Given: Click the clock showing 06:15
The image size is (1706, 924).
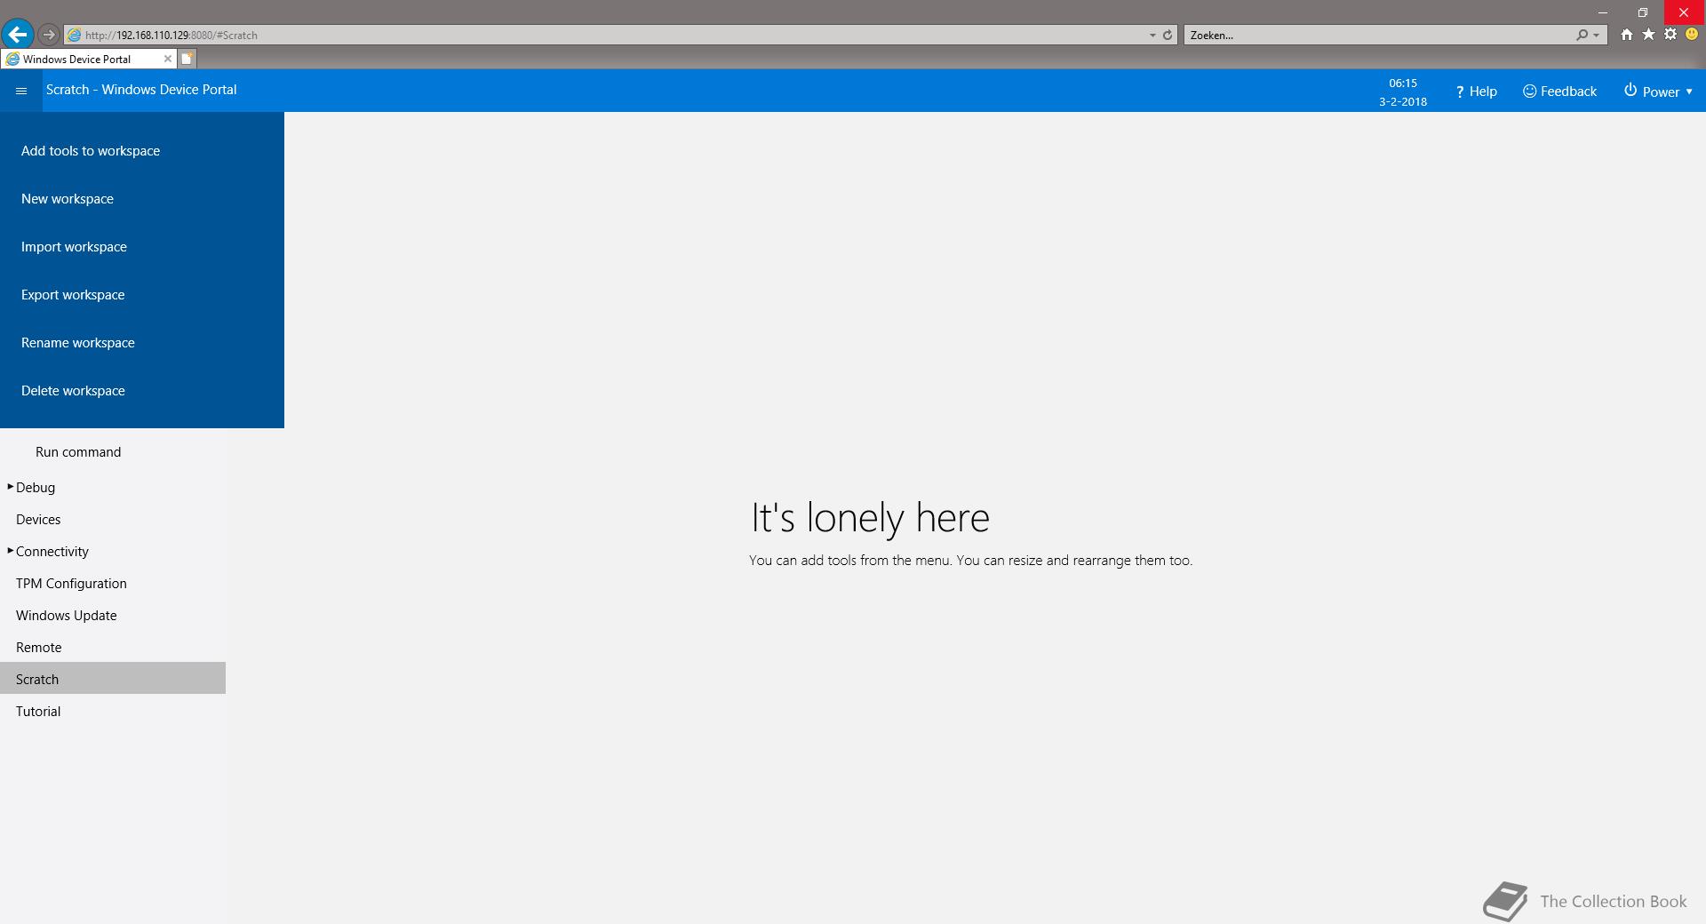Looking at the screenshot, I should pyautogui.click(x=1403, y=83).
